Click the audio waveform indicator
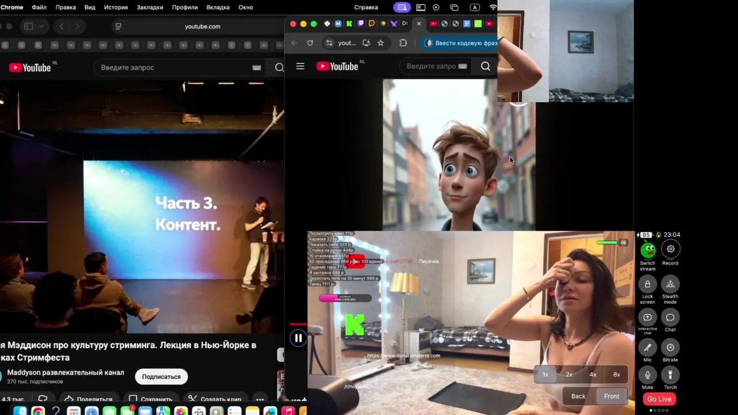The image size is (738, 415). [623, 243]
